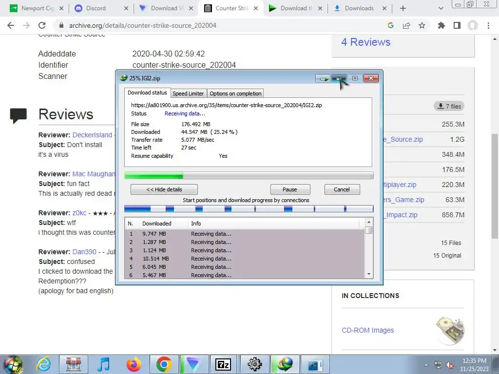Toggle Chrome side panel icon
Viewport: 499px width, 374px height.
coord(457,25)
